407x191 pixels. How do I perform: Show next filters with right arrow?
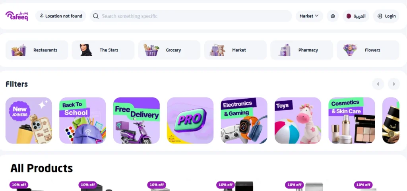pyautogui.click(x=394, y=84)
